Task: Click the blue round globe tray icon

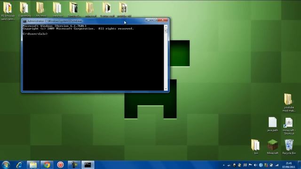Action: [261, 165]
